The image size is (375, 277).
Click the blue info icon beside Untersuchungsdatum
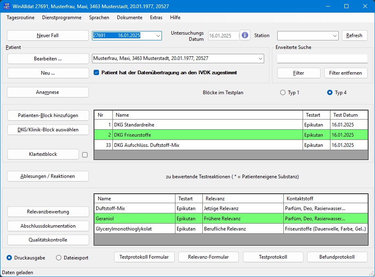(245, 35)
